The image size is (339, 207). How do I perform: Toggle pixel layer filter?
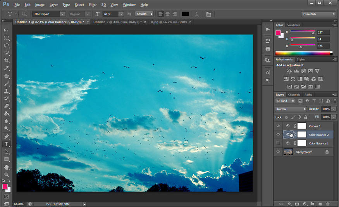coord(300,101)
